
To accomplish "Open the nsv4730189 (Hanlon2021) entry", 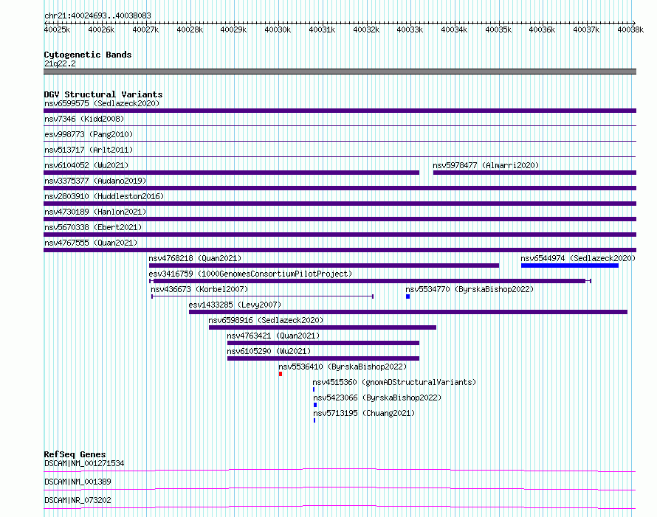I will [x=95, y=212].
